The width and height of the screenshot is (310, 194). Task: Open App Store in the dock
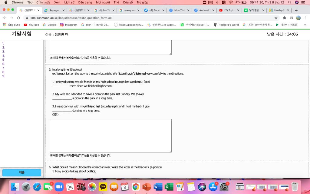click(x=213, y=187)
